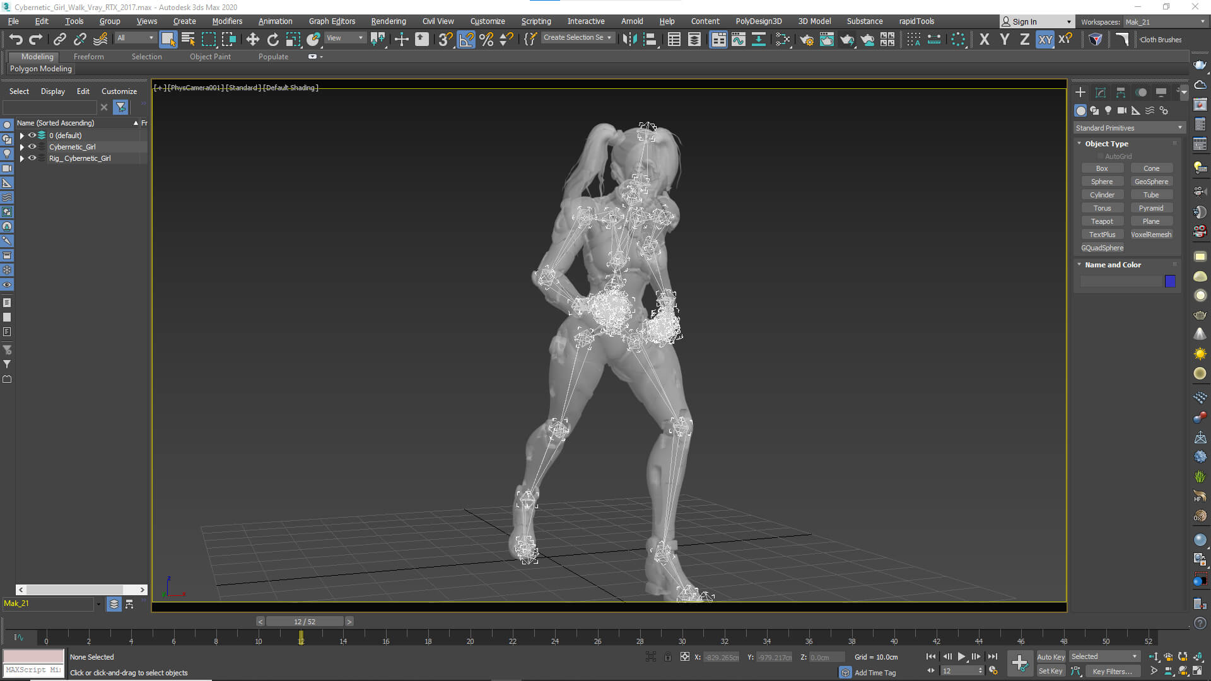The image size is (1211, 681).
Task: Click the Sign In button
Action: (1037, 22)
